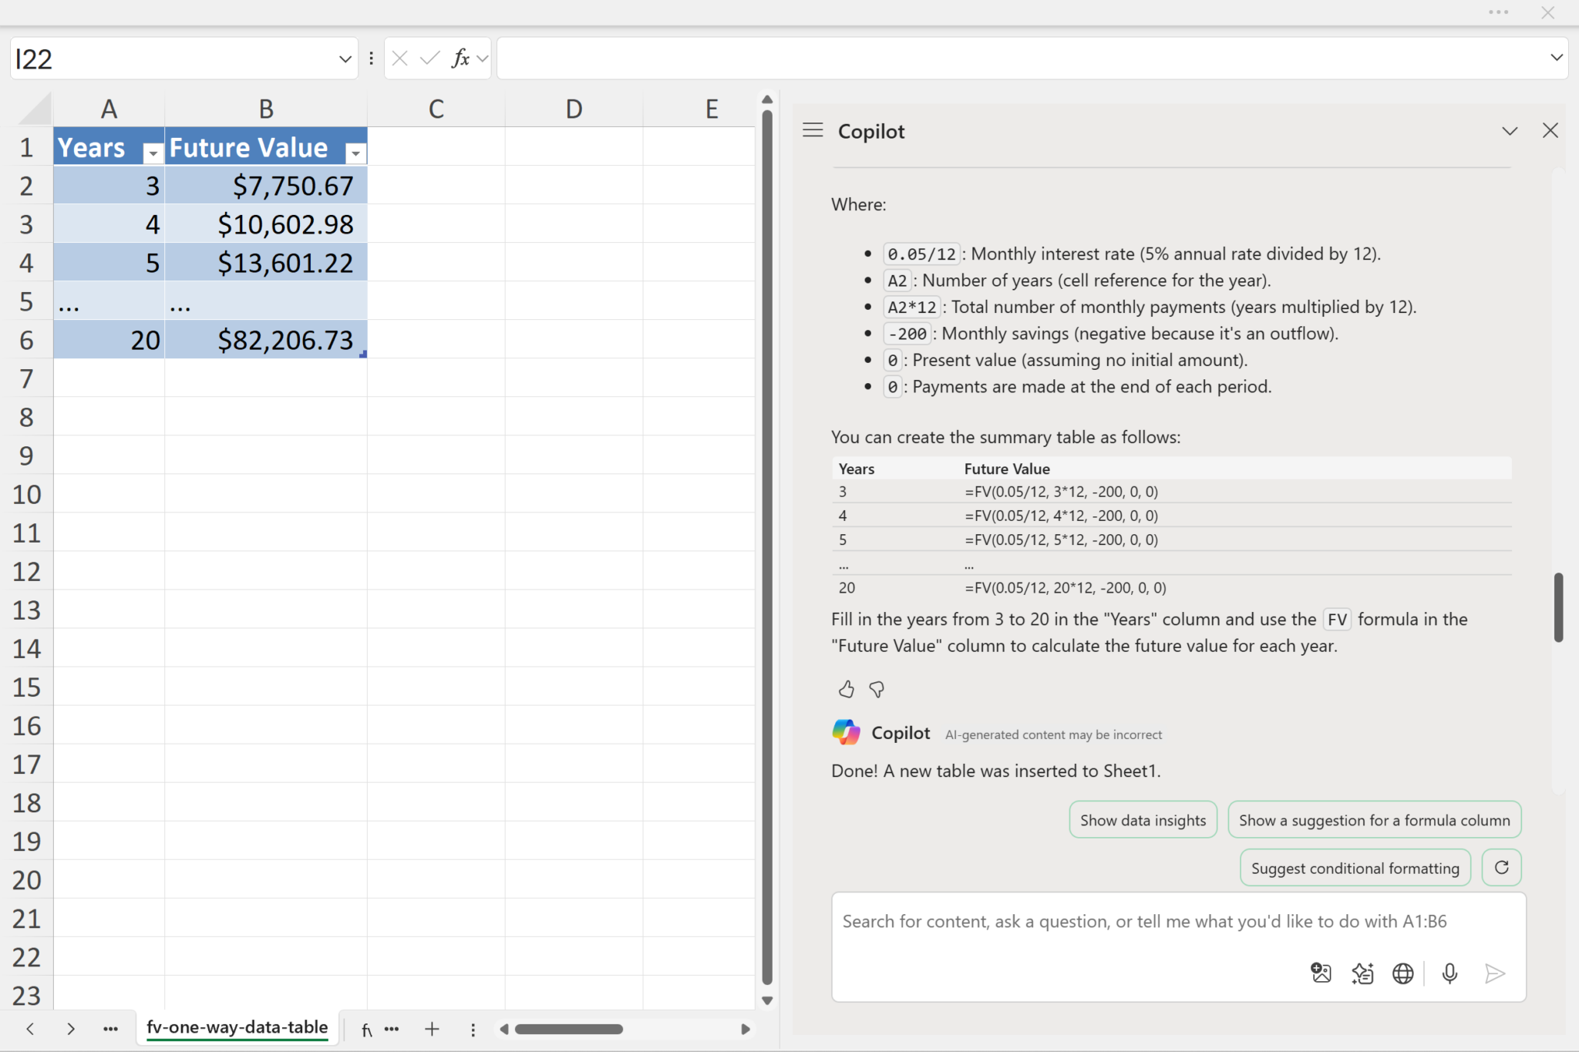The height and width of the screenshot is (1052, 1579).
Task: Expand the formula bar with chevron
Action: point(1556,58)
